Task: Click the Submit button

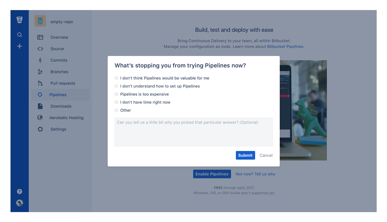Action: [245, 155]
